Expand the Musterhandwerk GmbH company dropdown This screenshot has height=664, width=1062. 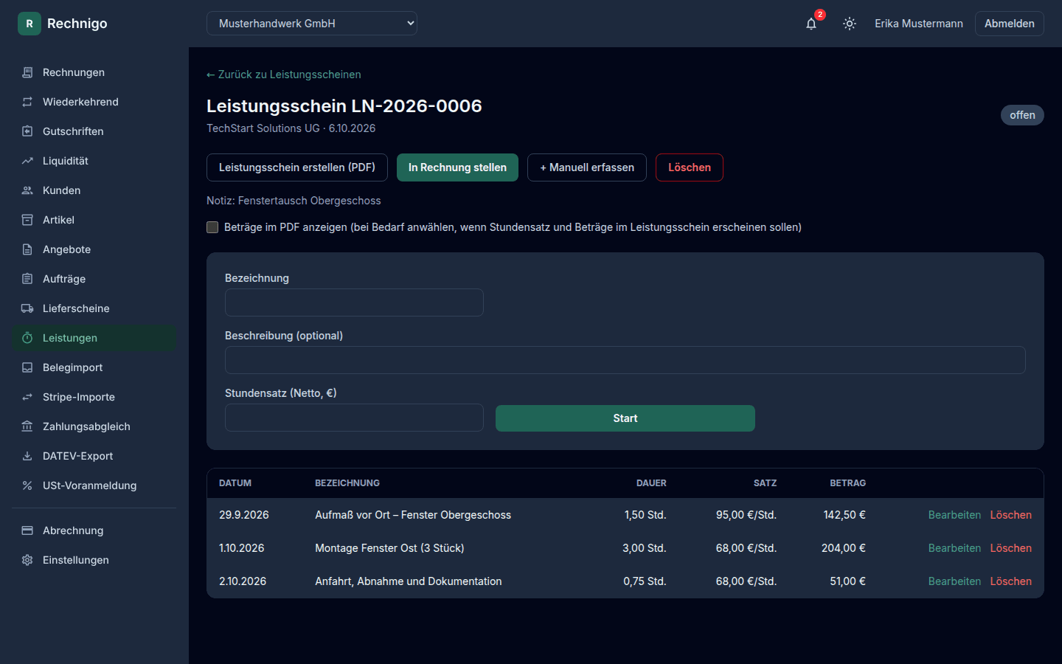(312, 24)
